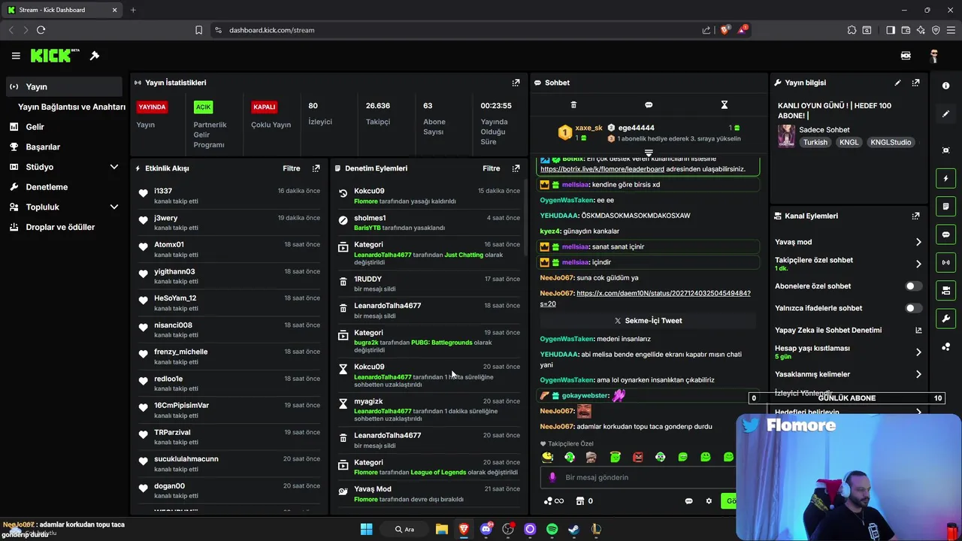Open Hesap yaşı kısıtlaması settings

tap(918, 352)
